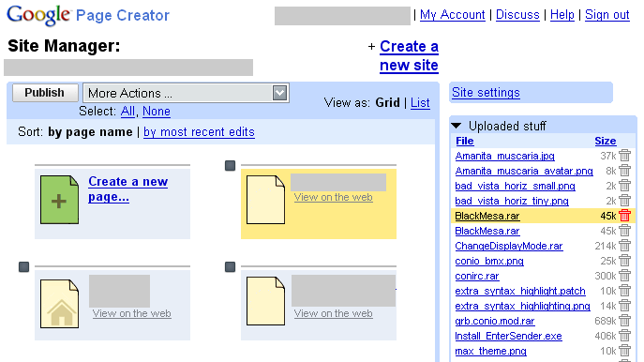644x362 pixels.
Task: Click trash icon beside max_theme.png
Action: [x=624, y=351]
